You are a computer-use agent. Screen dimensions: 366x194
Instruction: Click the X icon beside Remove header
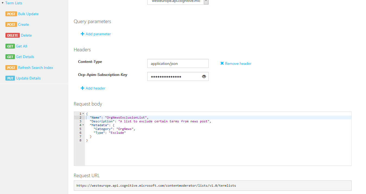[x=222, y=63]
